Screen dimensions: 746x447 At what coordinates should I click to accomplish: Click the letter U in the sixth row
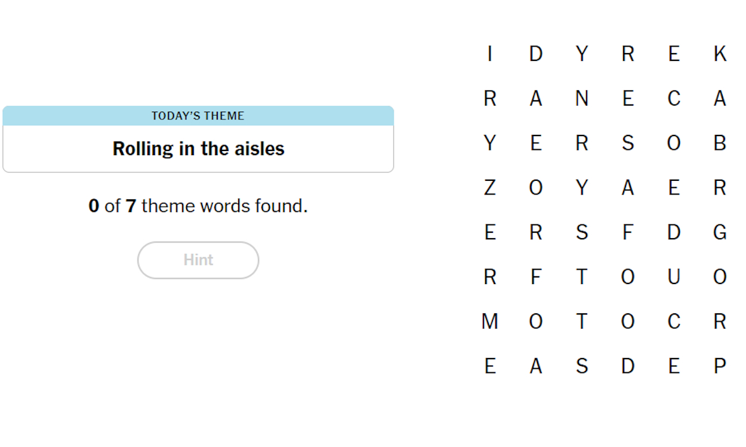coord(674,277)
